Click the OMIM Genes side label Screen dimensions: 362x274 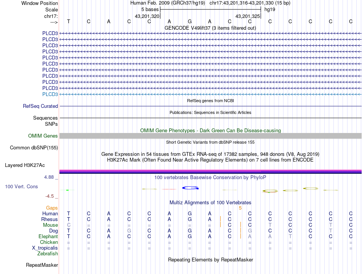(x=43, y=136)
